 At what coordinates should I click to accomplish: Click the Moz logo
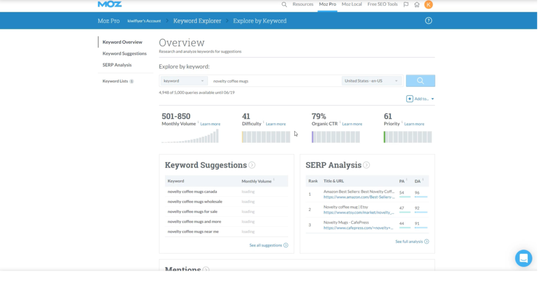click(x=110, y=4)
